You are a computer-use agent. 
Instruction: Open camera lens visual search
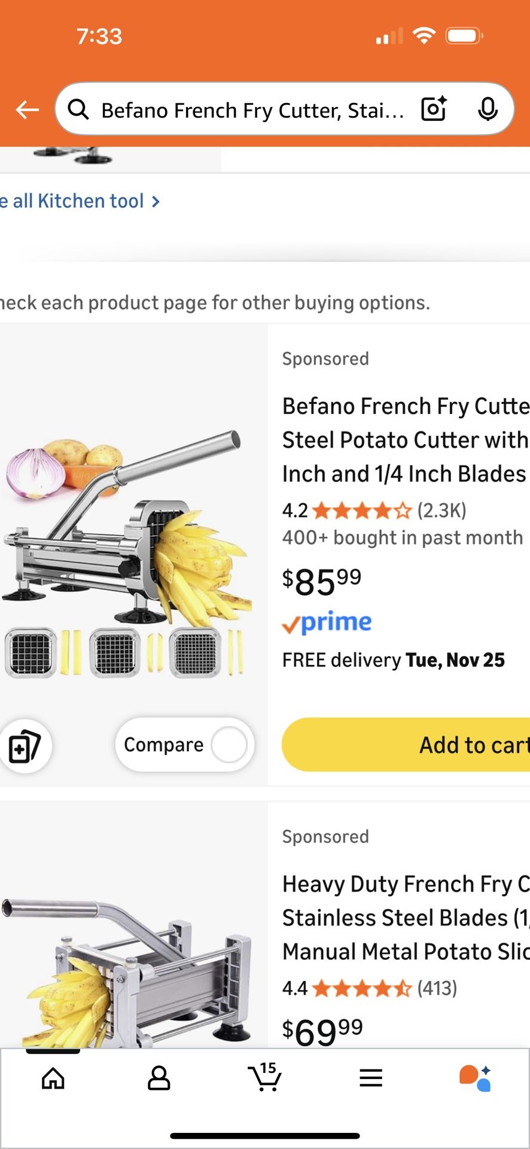(x=434, y=109)
